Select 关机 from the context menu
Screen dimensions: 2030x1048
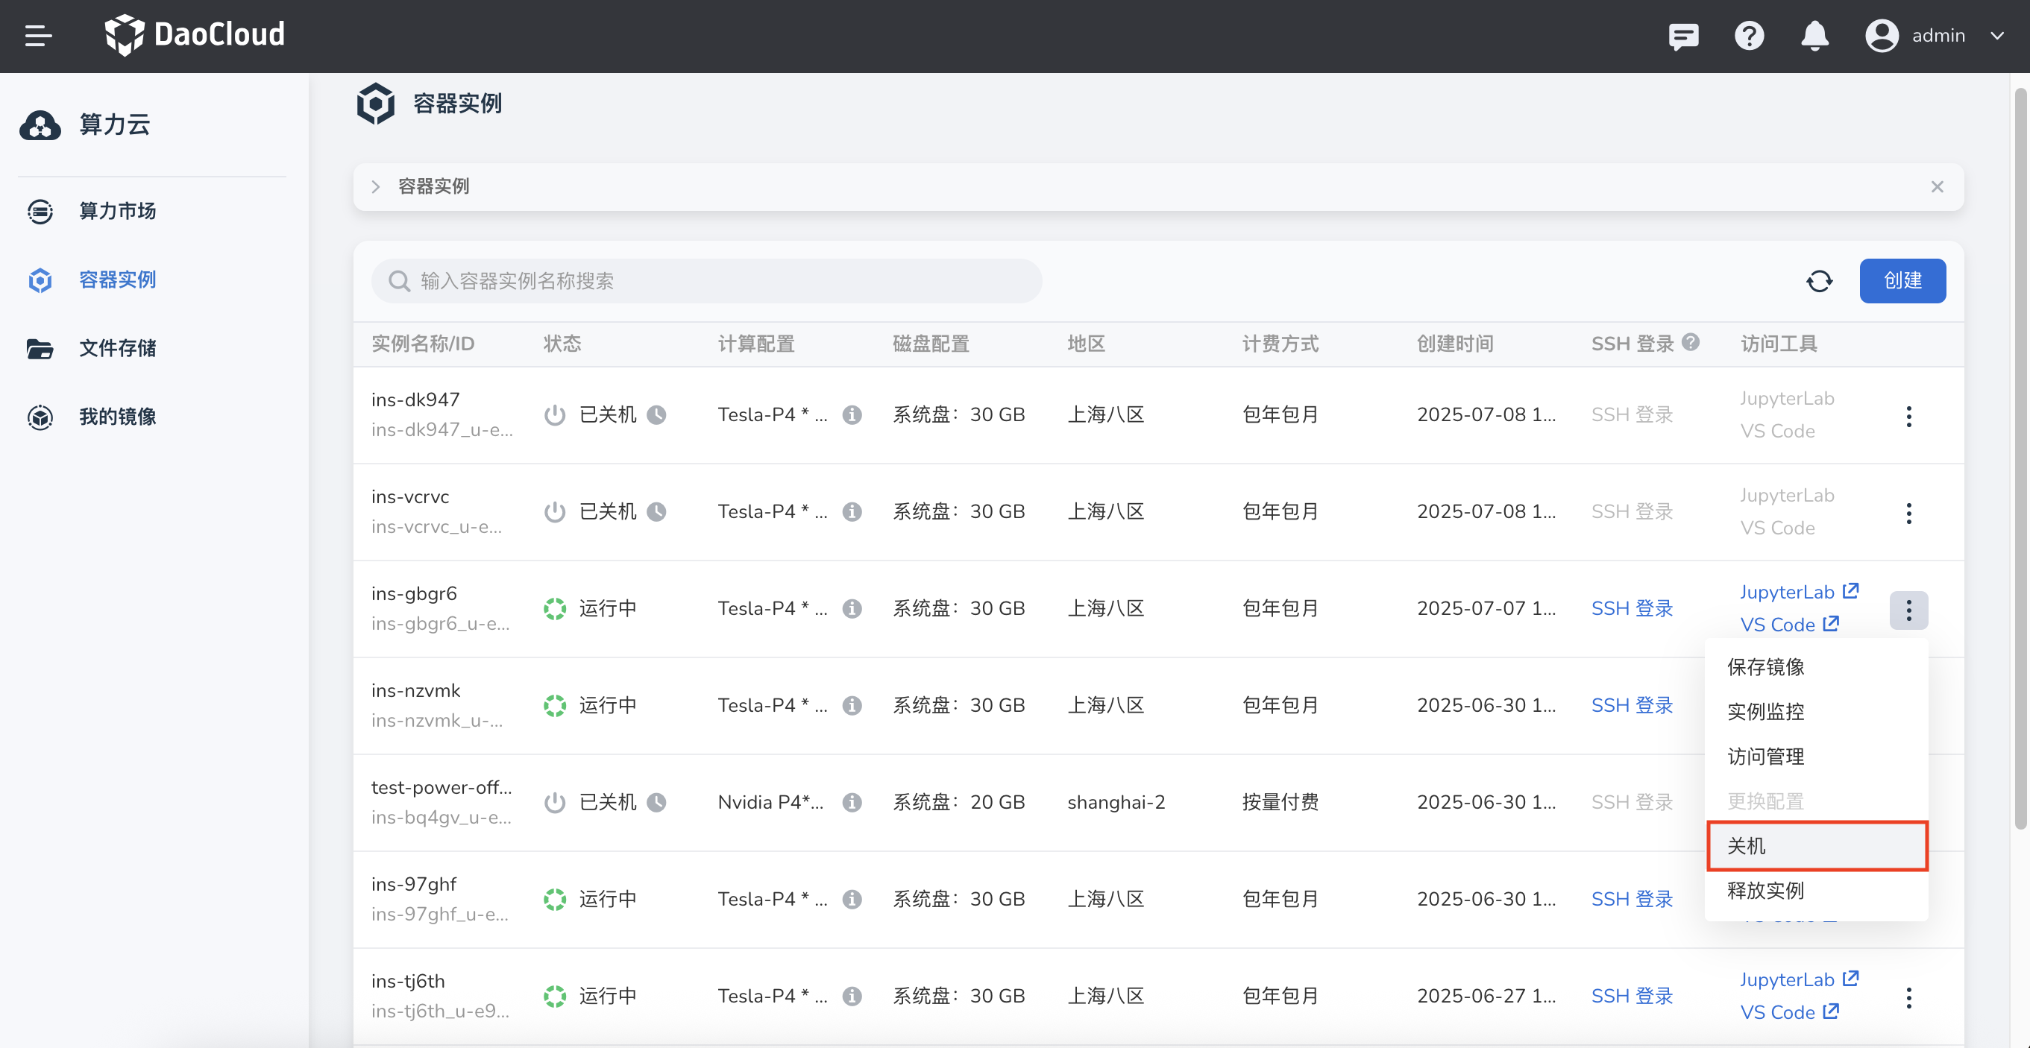click(x=1817, y=847)
